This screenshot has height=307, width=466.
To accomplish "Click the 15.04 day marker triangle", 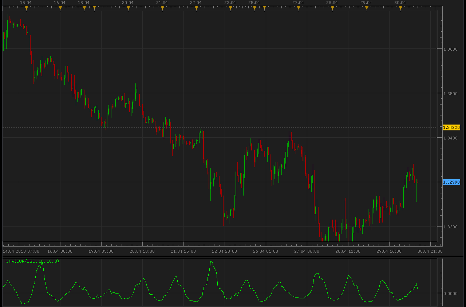I will pos(26,8).
